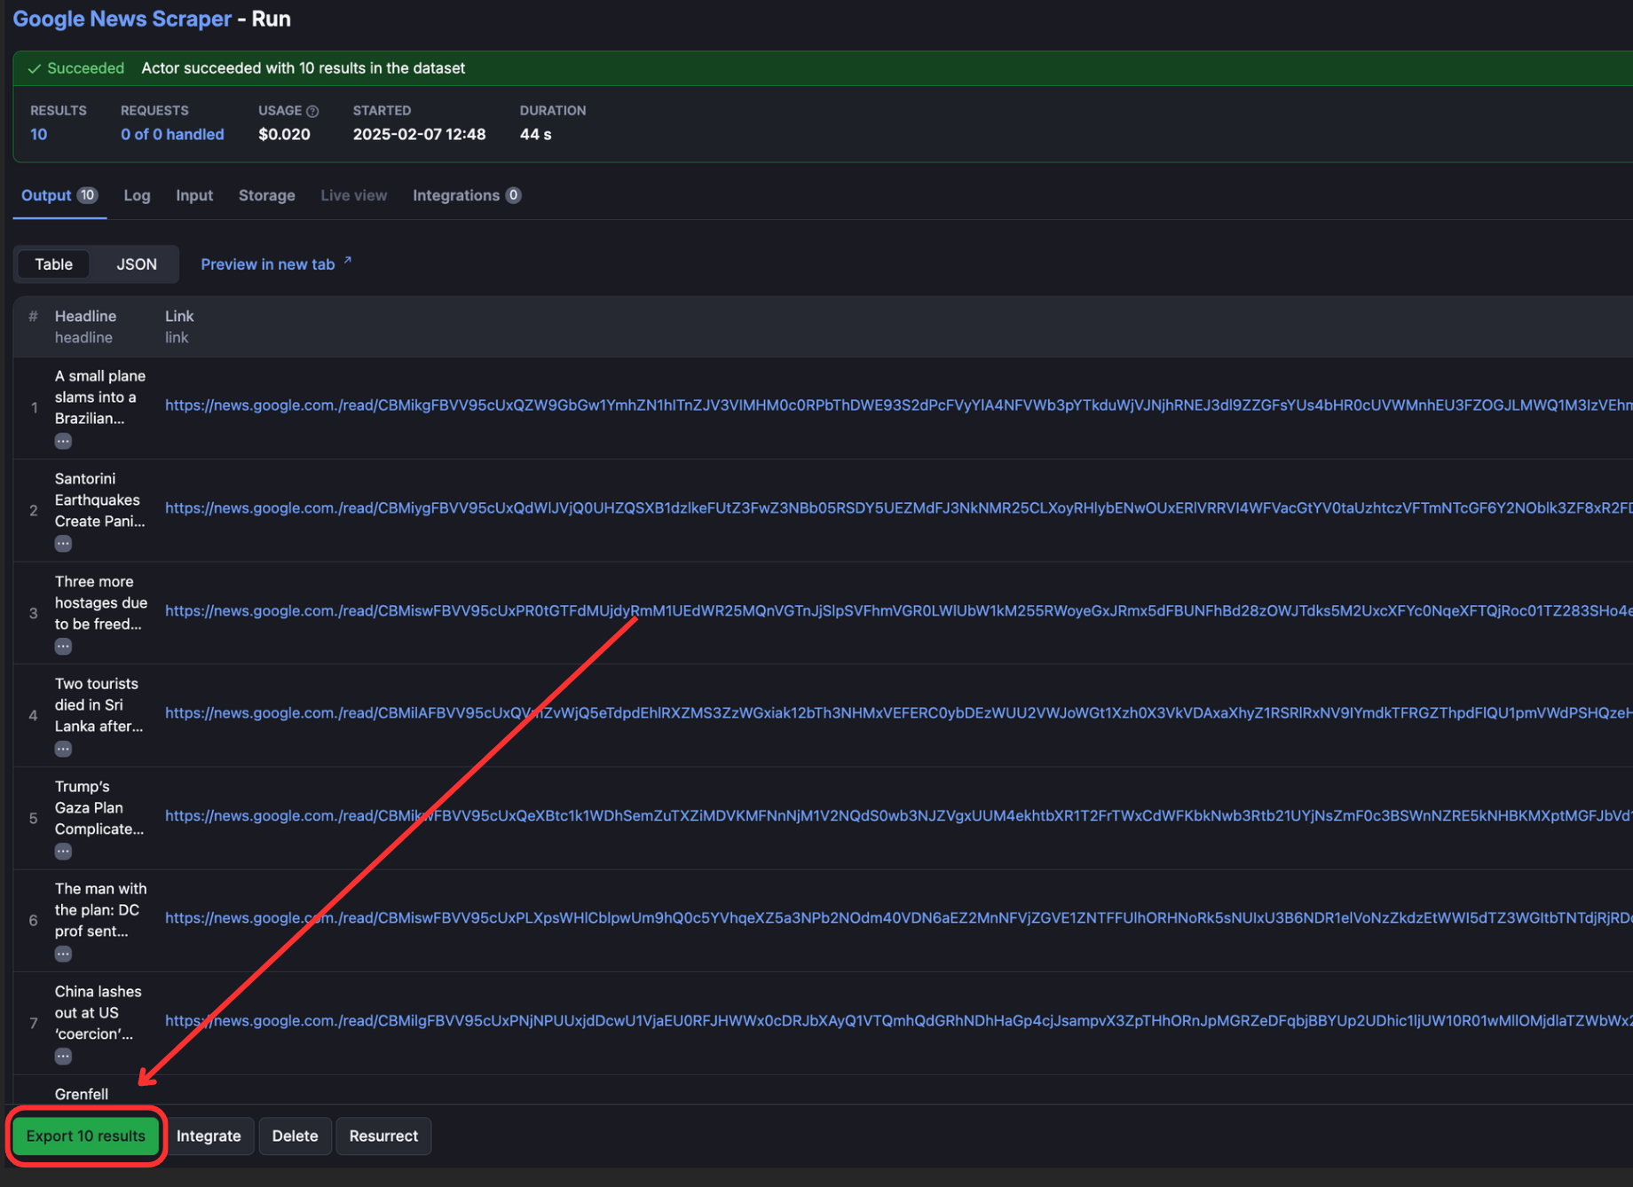Open the Storage tab

pos(266,195)
